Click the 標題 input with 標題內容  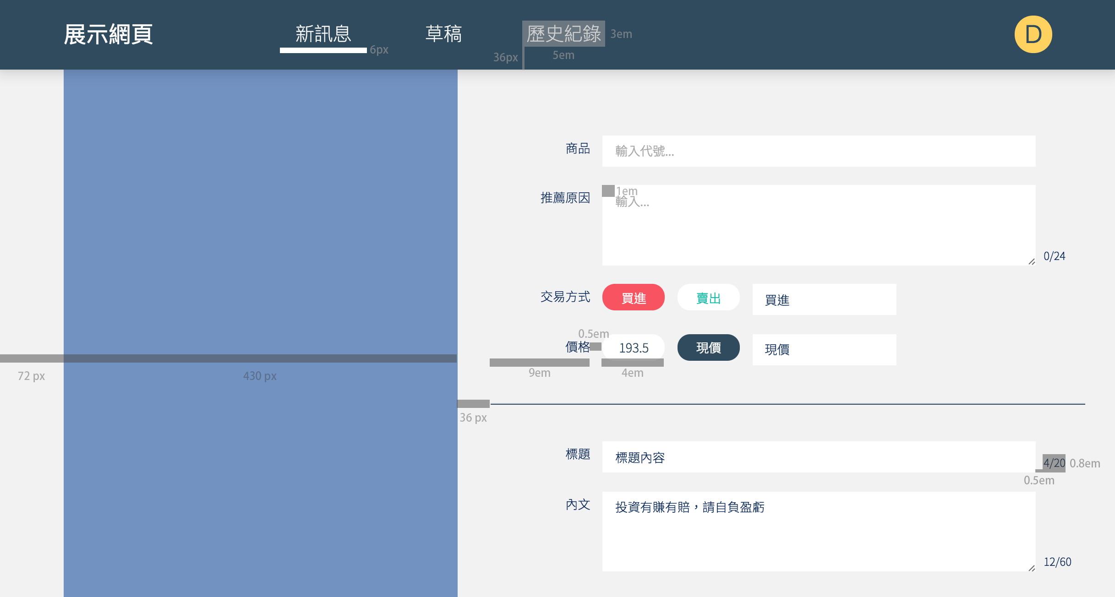(x=819, y=457)
